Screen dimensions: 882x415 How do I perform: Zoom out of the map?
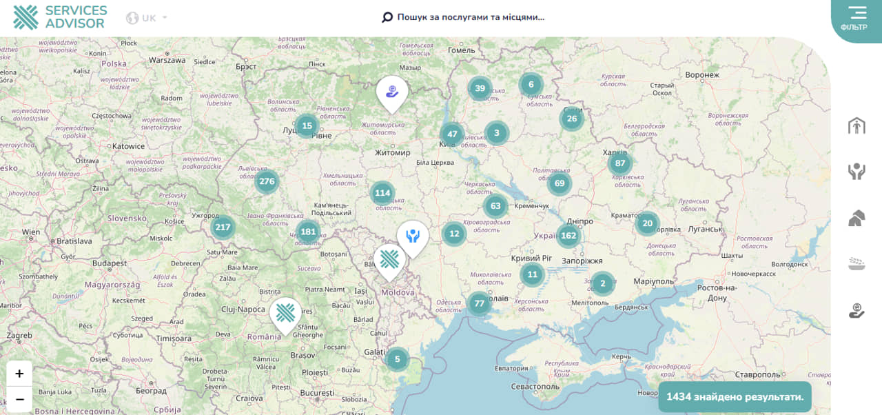[x=19, y=399]
